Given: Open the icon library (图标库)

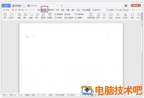Looking at the screenshot, I should point(43,16).
